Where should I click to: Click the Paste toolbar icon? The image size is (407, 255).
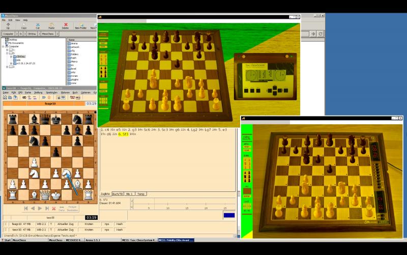[51, 25]
